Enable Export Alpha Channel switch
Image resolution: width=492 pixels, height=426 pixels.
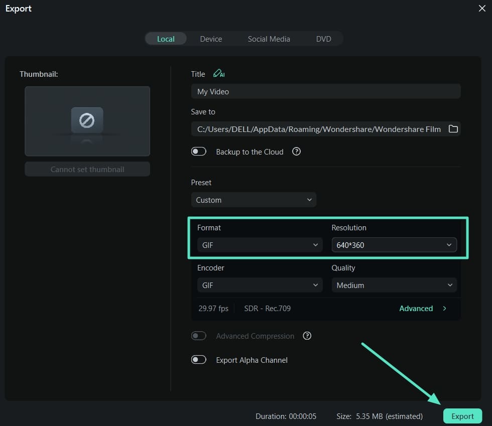pos(199,359)
